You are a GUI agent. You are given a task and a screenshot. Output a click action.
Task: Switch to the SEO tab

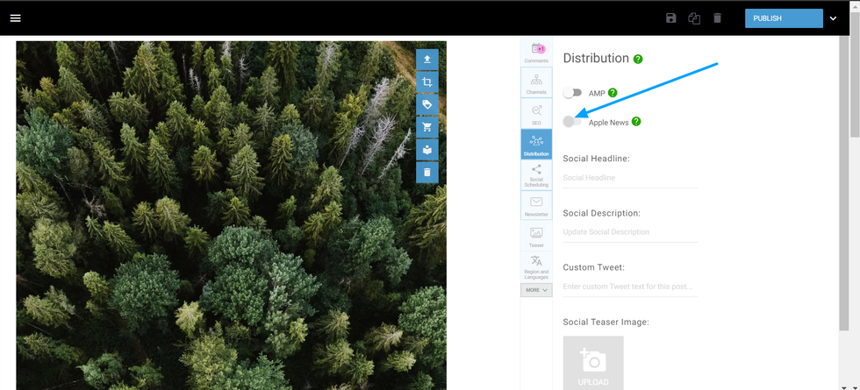pyautogui.click(x=536, y=114)
